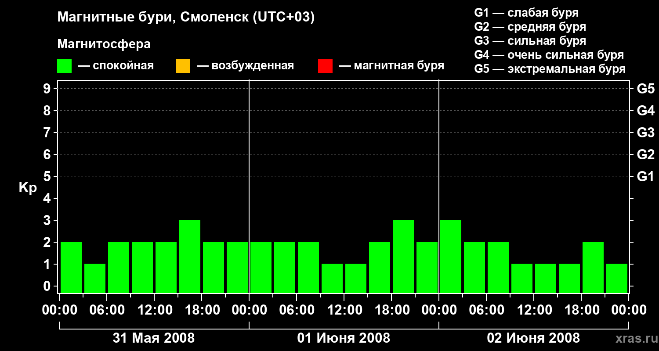
Task: Click the first Kp 3 bar on 02 Июня
Action: [451, 256]
